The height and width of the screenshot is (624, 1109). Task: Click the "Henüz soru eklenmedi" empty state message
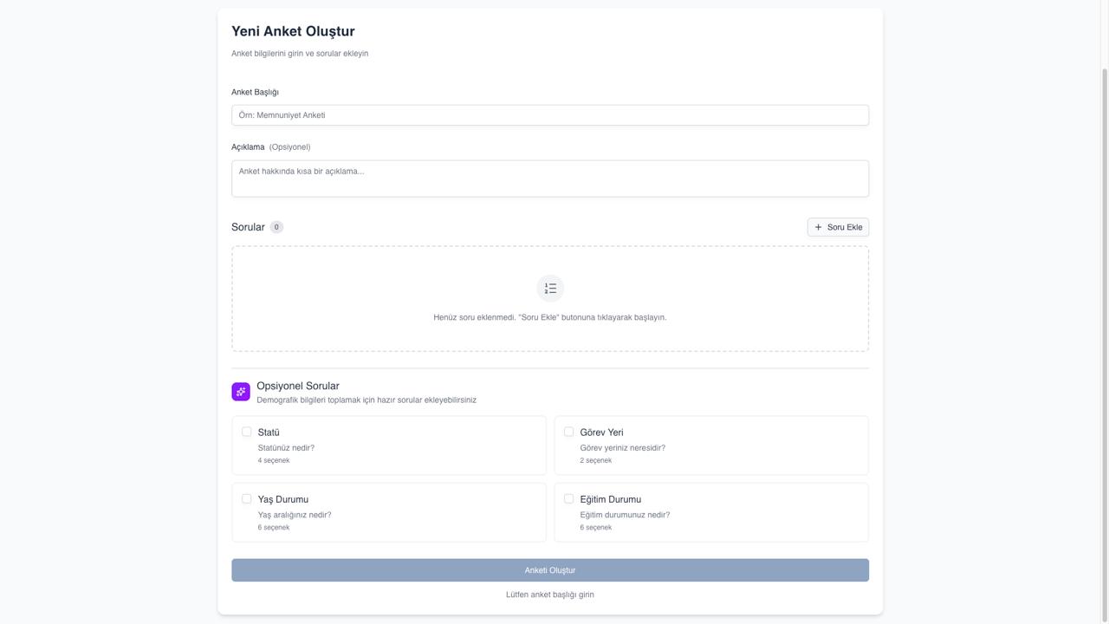550,317
